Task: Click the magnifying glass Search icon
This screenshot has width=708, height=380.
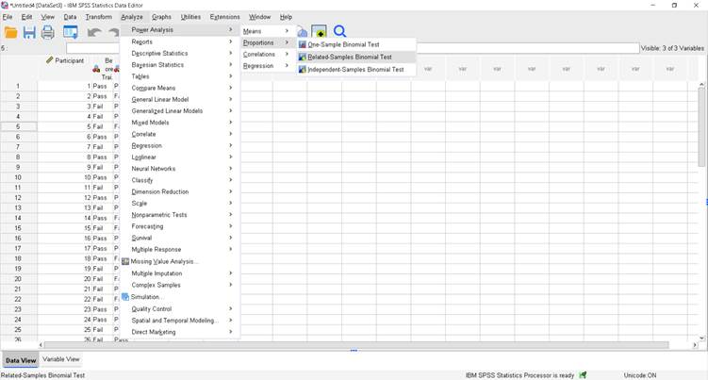Action: tap(339, 31)
